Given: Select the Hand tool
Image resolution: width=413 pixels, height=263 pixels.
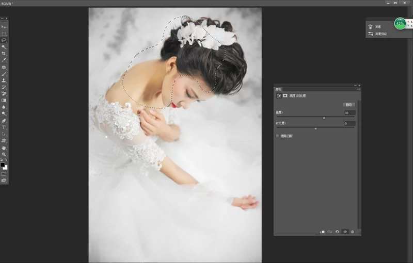Looking at the screenshot, I should [4, 147].
